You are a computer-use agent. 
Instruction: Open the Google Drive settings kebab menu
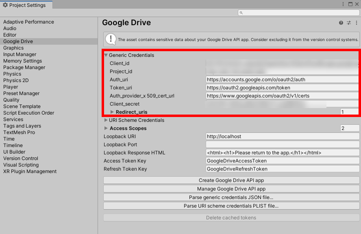point(357,23)
